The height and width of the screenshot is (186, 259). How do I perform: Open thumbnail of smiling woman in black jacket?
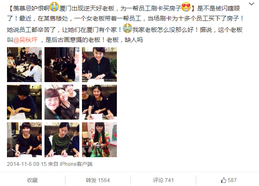(x=99, y=65)
